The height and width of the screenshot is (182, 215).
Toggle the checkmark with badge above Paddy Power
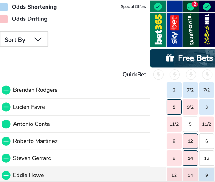pos(191,6)
